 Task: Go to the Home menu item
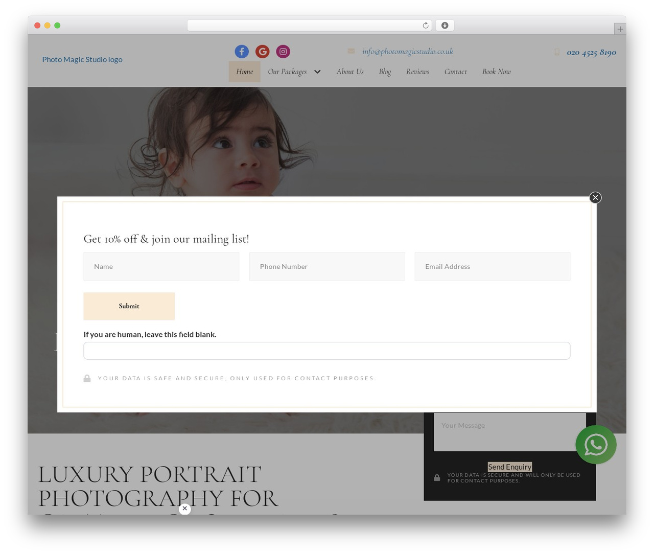[x=244, y=72]
